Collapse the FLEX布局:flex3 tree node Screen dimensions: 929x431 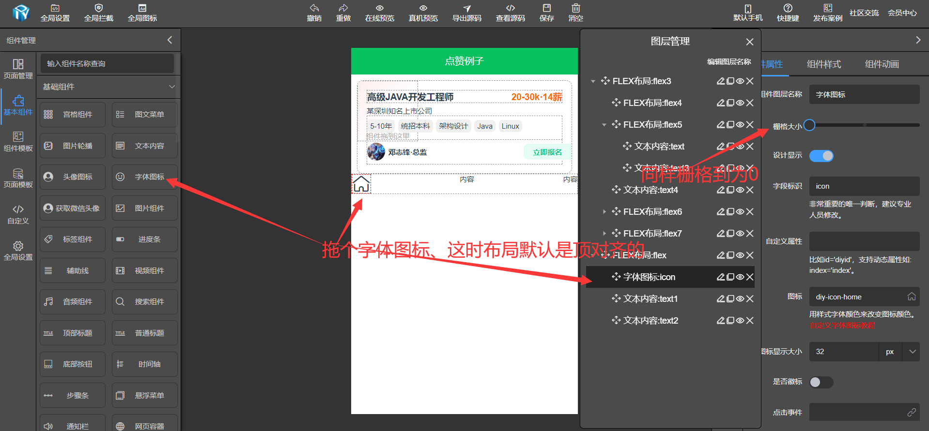tap(593, 81)
